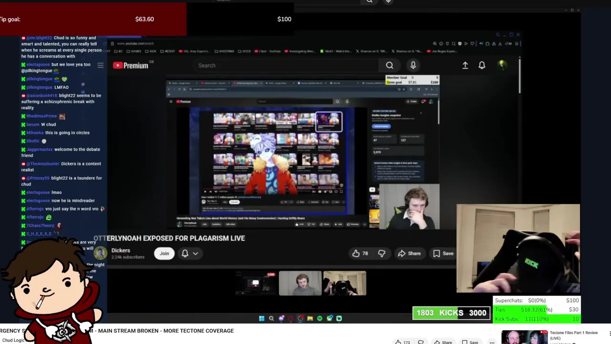
Task: Select the live screen-share thumbnail
Action: (x=256, y=283)
